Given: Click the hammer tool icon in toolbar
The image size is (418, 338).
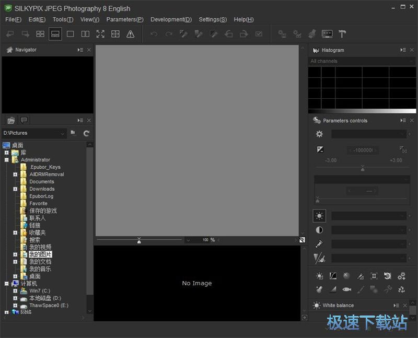Looking at the screenshot, I should [342, 34].
